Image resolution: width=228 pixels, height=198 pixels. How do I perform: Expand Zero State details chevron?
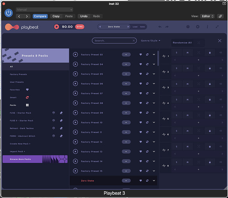(154, 181)
